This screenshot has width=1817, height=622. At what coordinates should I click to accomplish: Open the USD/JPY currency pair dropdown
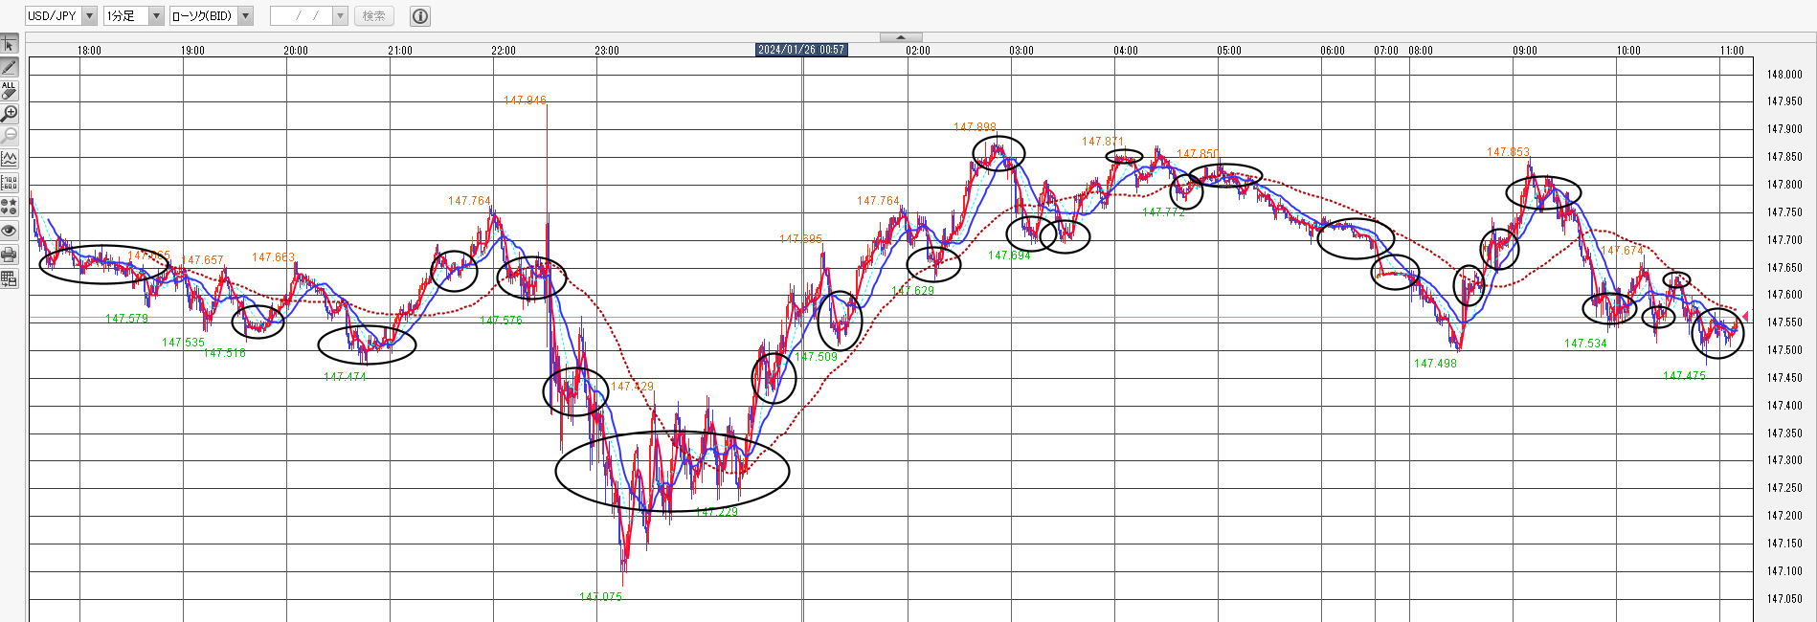tap(89, 16)
